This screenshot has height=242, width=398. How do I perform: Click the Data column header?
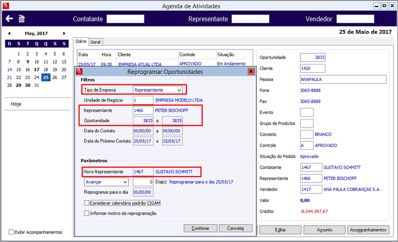[83, 55]
